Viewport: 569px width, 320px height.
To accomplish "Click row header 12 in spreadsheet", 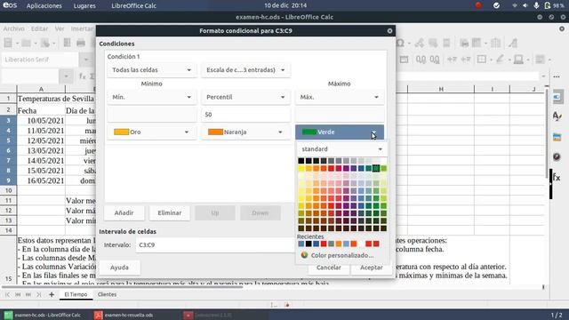I will click(x=8, y=211).
